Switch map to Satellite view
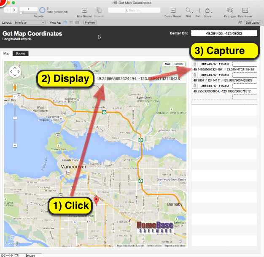 click(x=179, y=64)
